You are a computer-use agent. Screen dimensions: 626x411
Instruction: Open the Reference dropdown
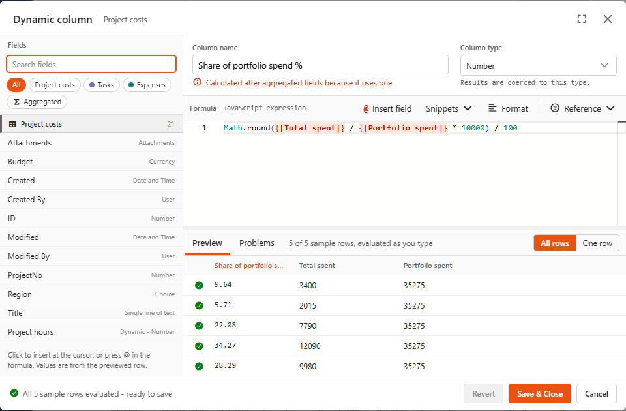coord(582,108)
